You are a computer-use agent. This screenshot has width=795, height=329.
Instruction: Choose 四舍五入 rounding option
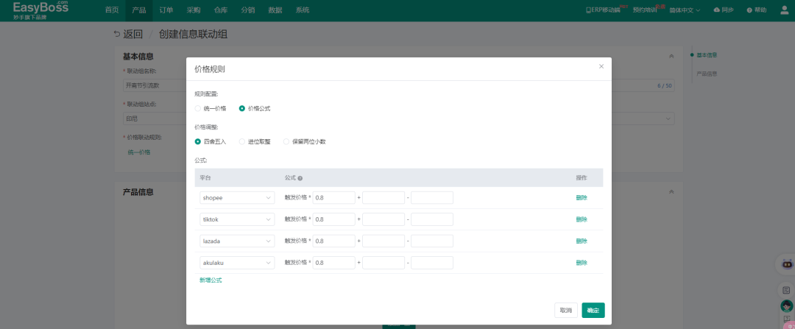198,142
